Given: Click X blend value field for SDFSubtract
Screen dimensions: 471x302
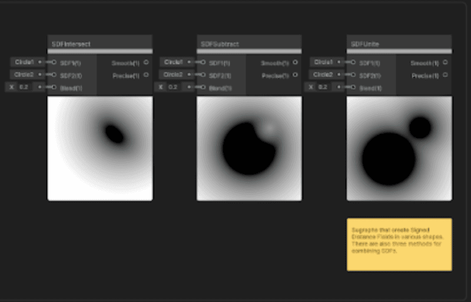Looking at the screenshot, I should point(174,87).
